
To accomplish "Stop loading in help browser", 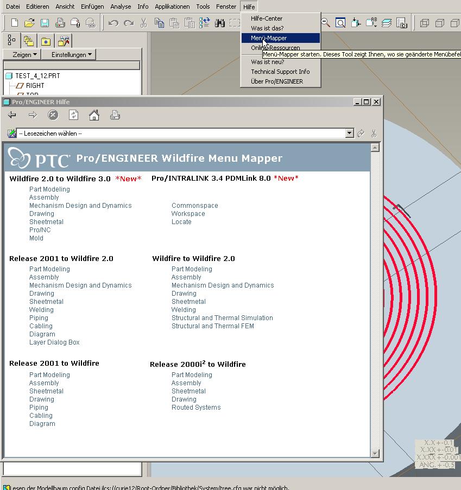I will click(53, 115).
